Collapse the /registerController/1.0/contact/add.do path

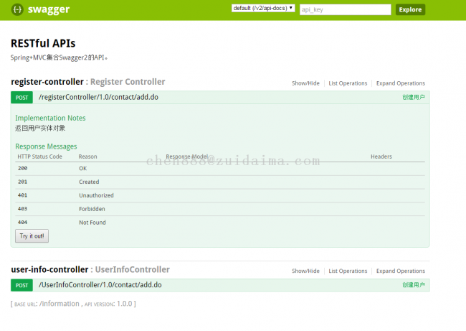tap(99, 98)
